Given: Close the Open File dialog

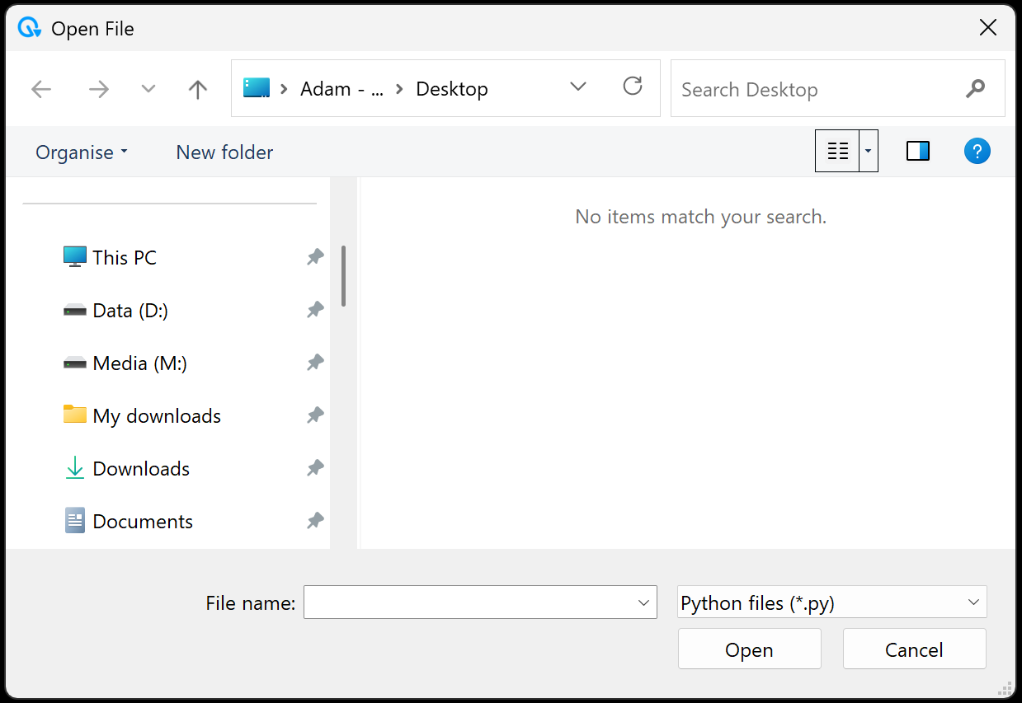Looking at the screenshot, I should [987, 28].
